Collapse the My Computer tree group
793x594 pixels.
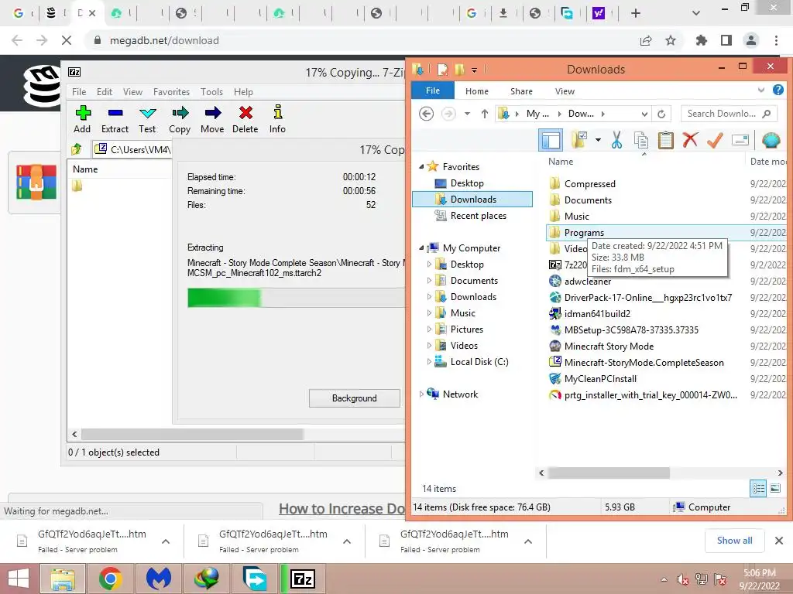[x=421, y=248]
